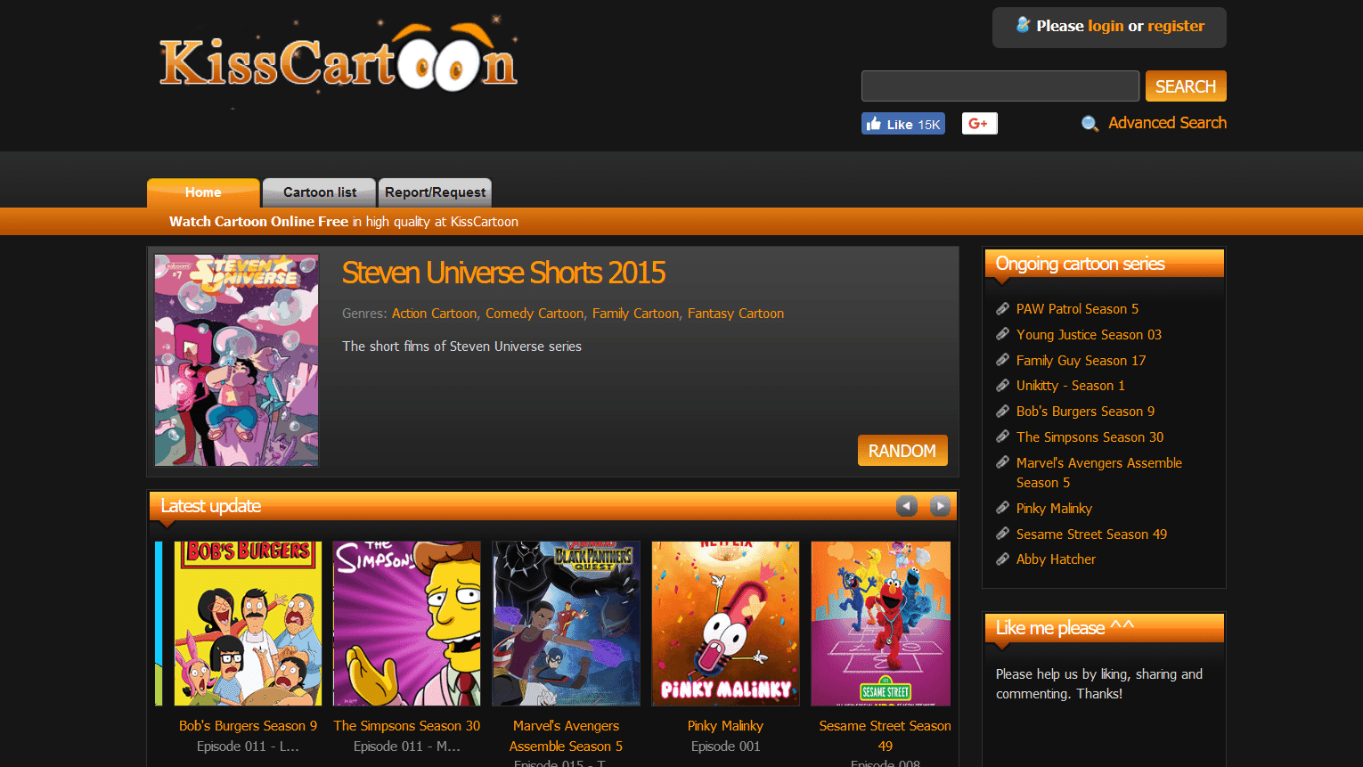Click the Facebook Like button
The image size is (1363, 767).
(x=902, y=123)
